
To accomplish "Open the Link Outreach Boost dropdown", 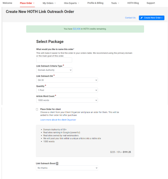I will (67, 168).
